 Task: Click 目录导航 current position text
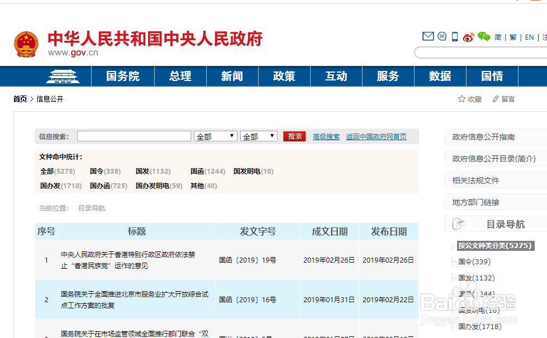click(x=92, y=208)
